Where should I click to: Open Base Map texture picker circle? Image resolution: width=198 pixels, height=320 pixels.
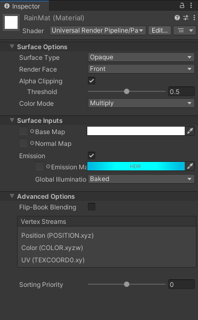pos(32,131)
